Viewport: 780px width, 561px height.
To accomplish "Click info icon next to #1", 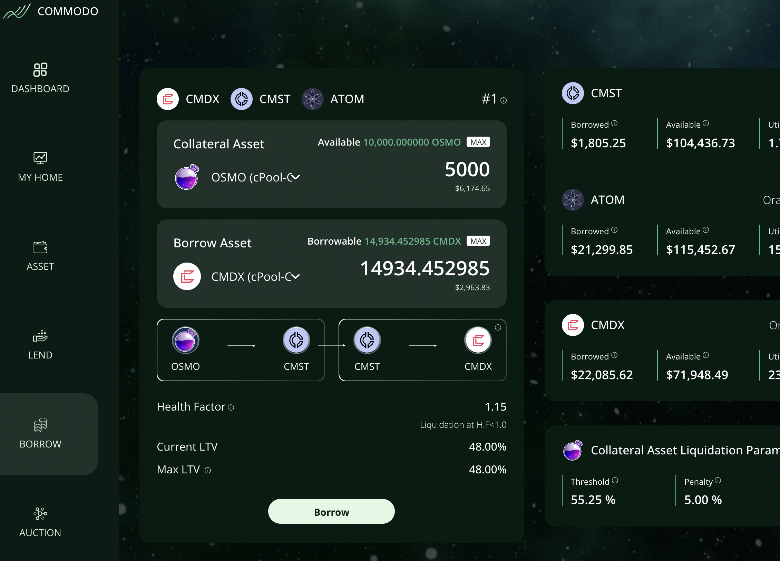I will point(504,100).
